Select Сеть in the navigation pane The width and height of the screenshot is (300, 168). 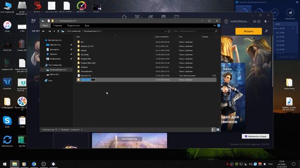click(x=50, y=81)
